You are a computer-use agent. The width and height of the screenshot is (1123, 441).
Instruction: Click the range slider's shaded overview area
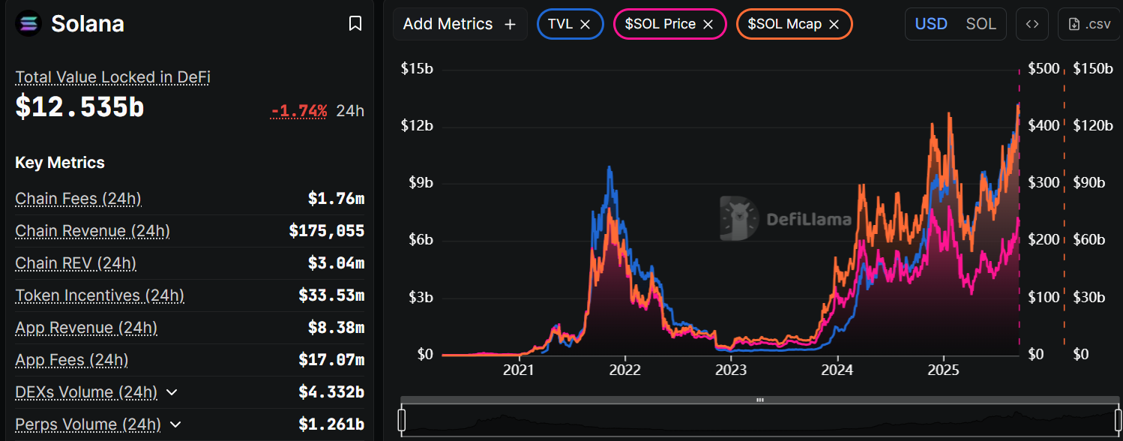pos(759,420)
